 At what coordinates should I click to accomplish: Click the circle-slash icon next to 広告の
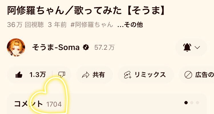tap(188, 75)
